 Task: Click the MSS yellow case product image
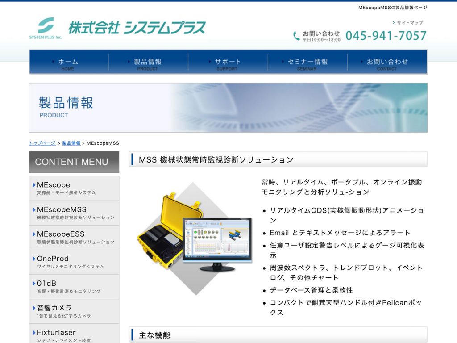click(195, 238)
